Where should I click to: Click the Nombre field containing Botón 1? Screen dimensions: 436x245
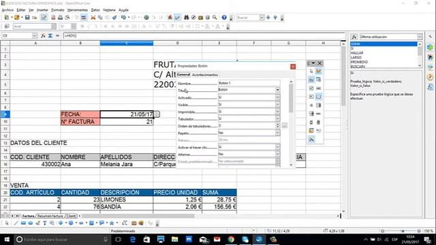pyautogui.click(x=249, y=83)
